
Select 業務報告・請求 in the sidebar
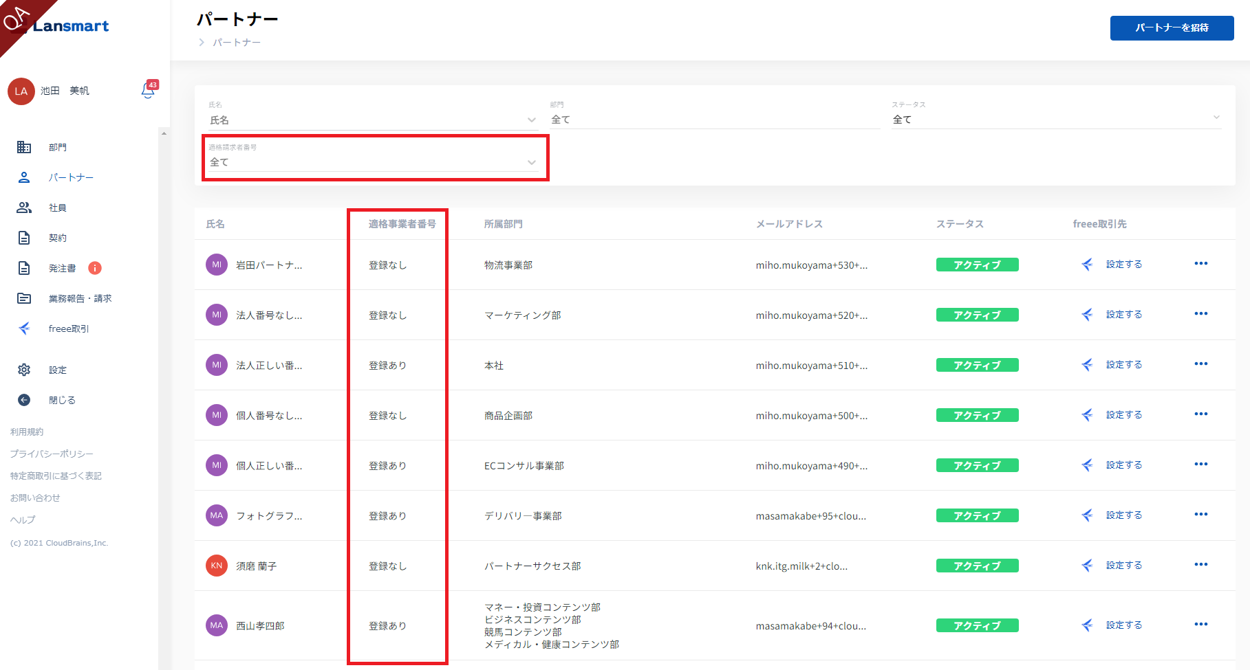tap(80, 298)
